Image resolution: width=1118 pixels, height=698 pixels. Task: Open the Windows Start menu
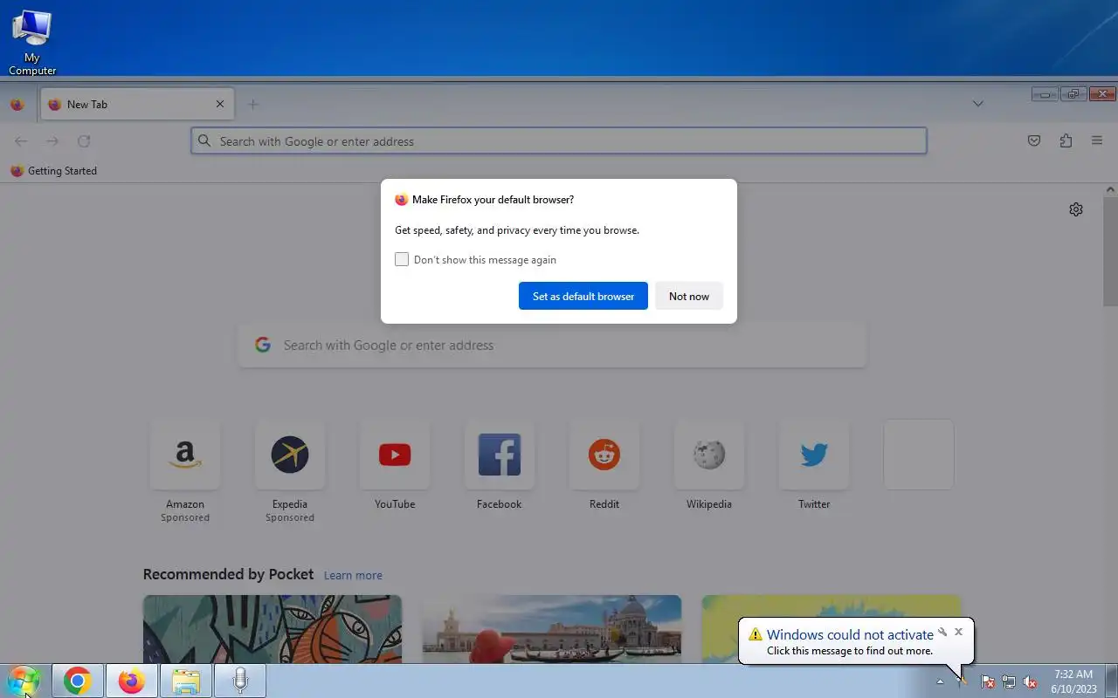[24, 681]
